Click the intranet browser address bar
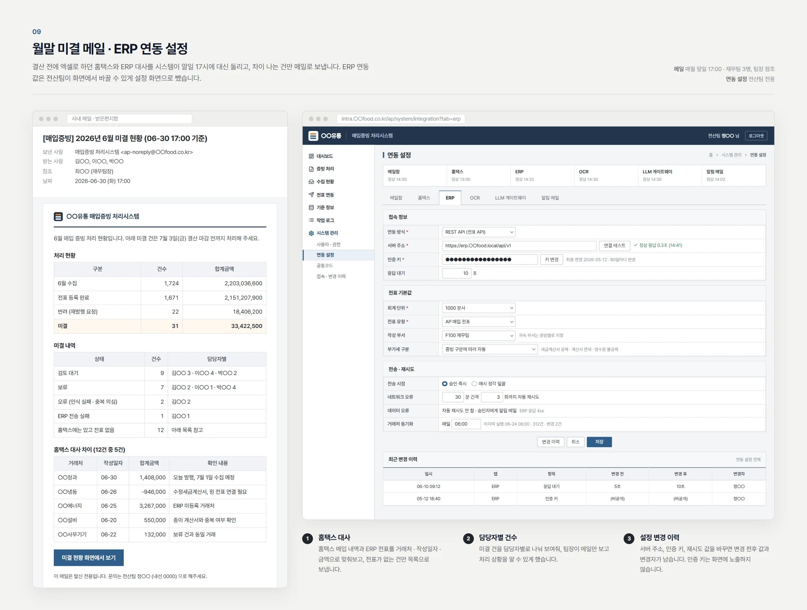The height and width of the screenshot is (610, 807). [x=401, y=119]
